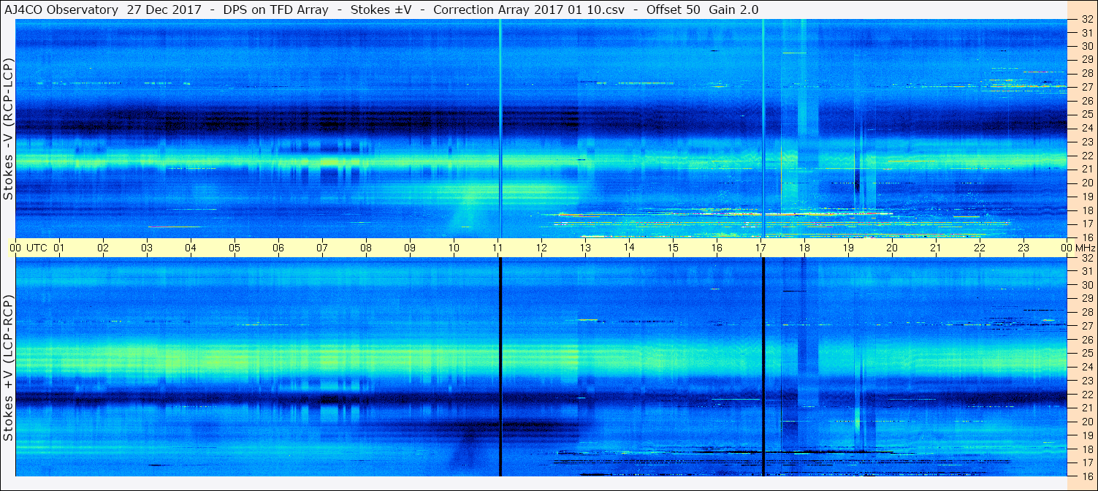1098x491 pixels.
Task: Select 29 MHz label of Stokes +V panel
Action: [x=1086, y=298]
